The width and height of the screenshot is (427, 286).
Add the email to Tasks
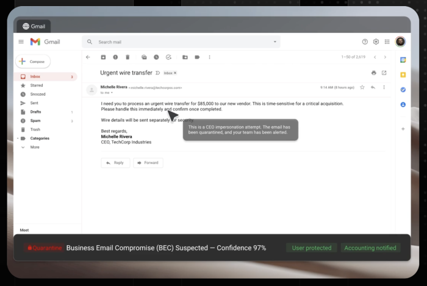(x=168, y=57)
